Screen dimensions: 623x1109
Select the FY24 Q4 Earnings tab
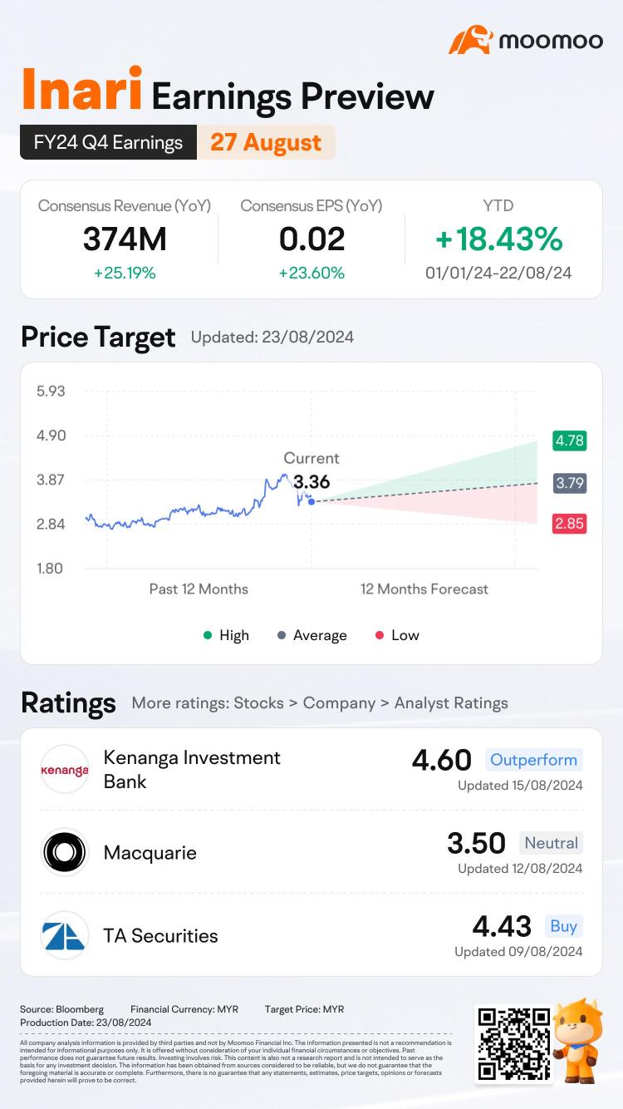click(x=109, y=142)
